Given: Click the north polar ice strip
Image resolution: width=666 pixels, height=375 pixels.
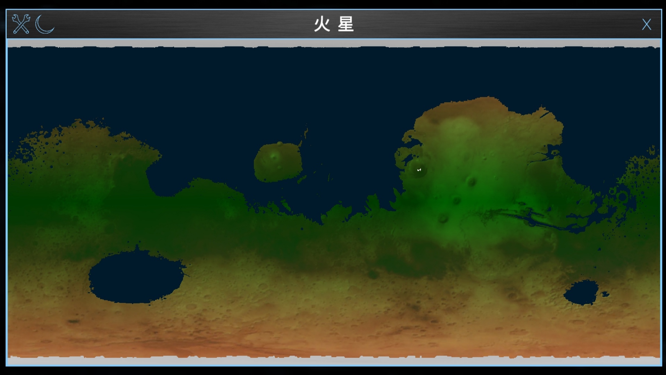Looking at the screenshot, I should point(333,43).
